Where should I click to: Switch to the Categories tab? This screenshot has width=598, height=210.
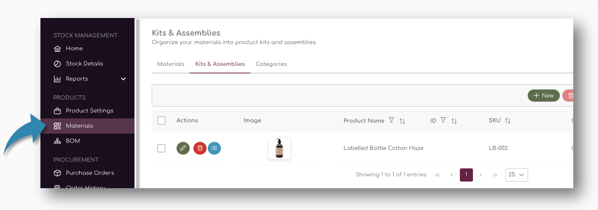[x=271, y=64]
